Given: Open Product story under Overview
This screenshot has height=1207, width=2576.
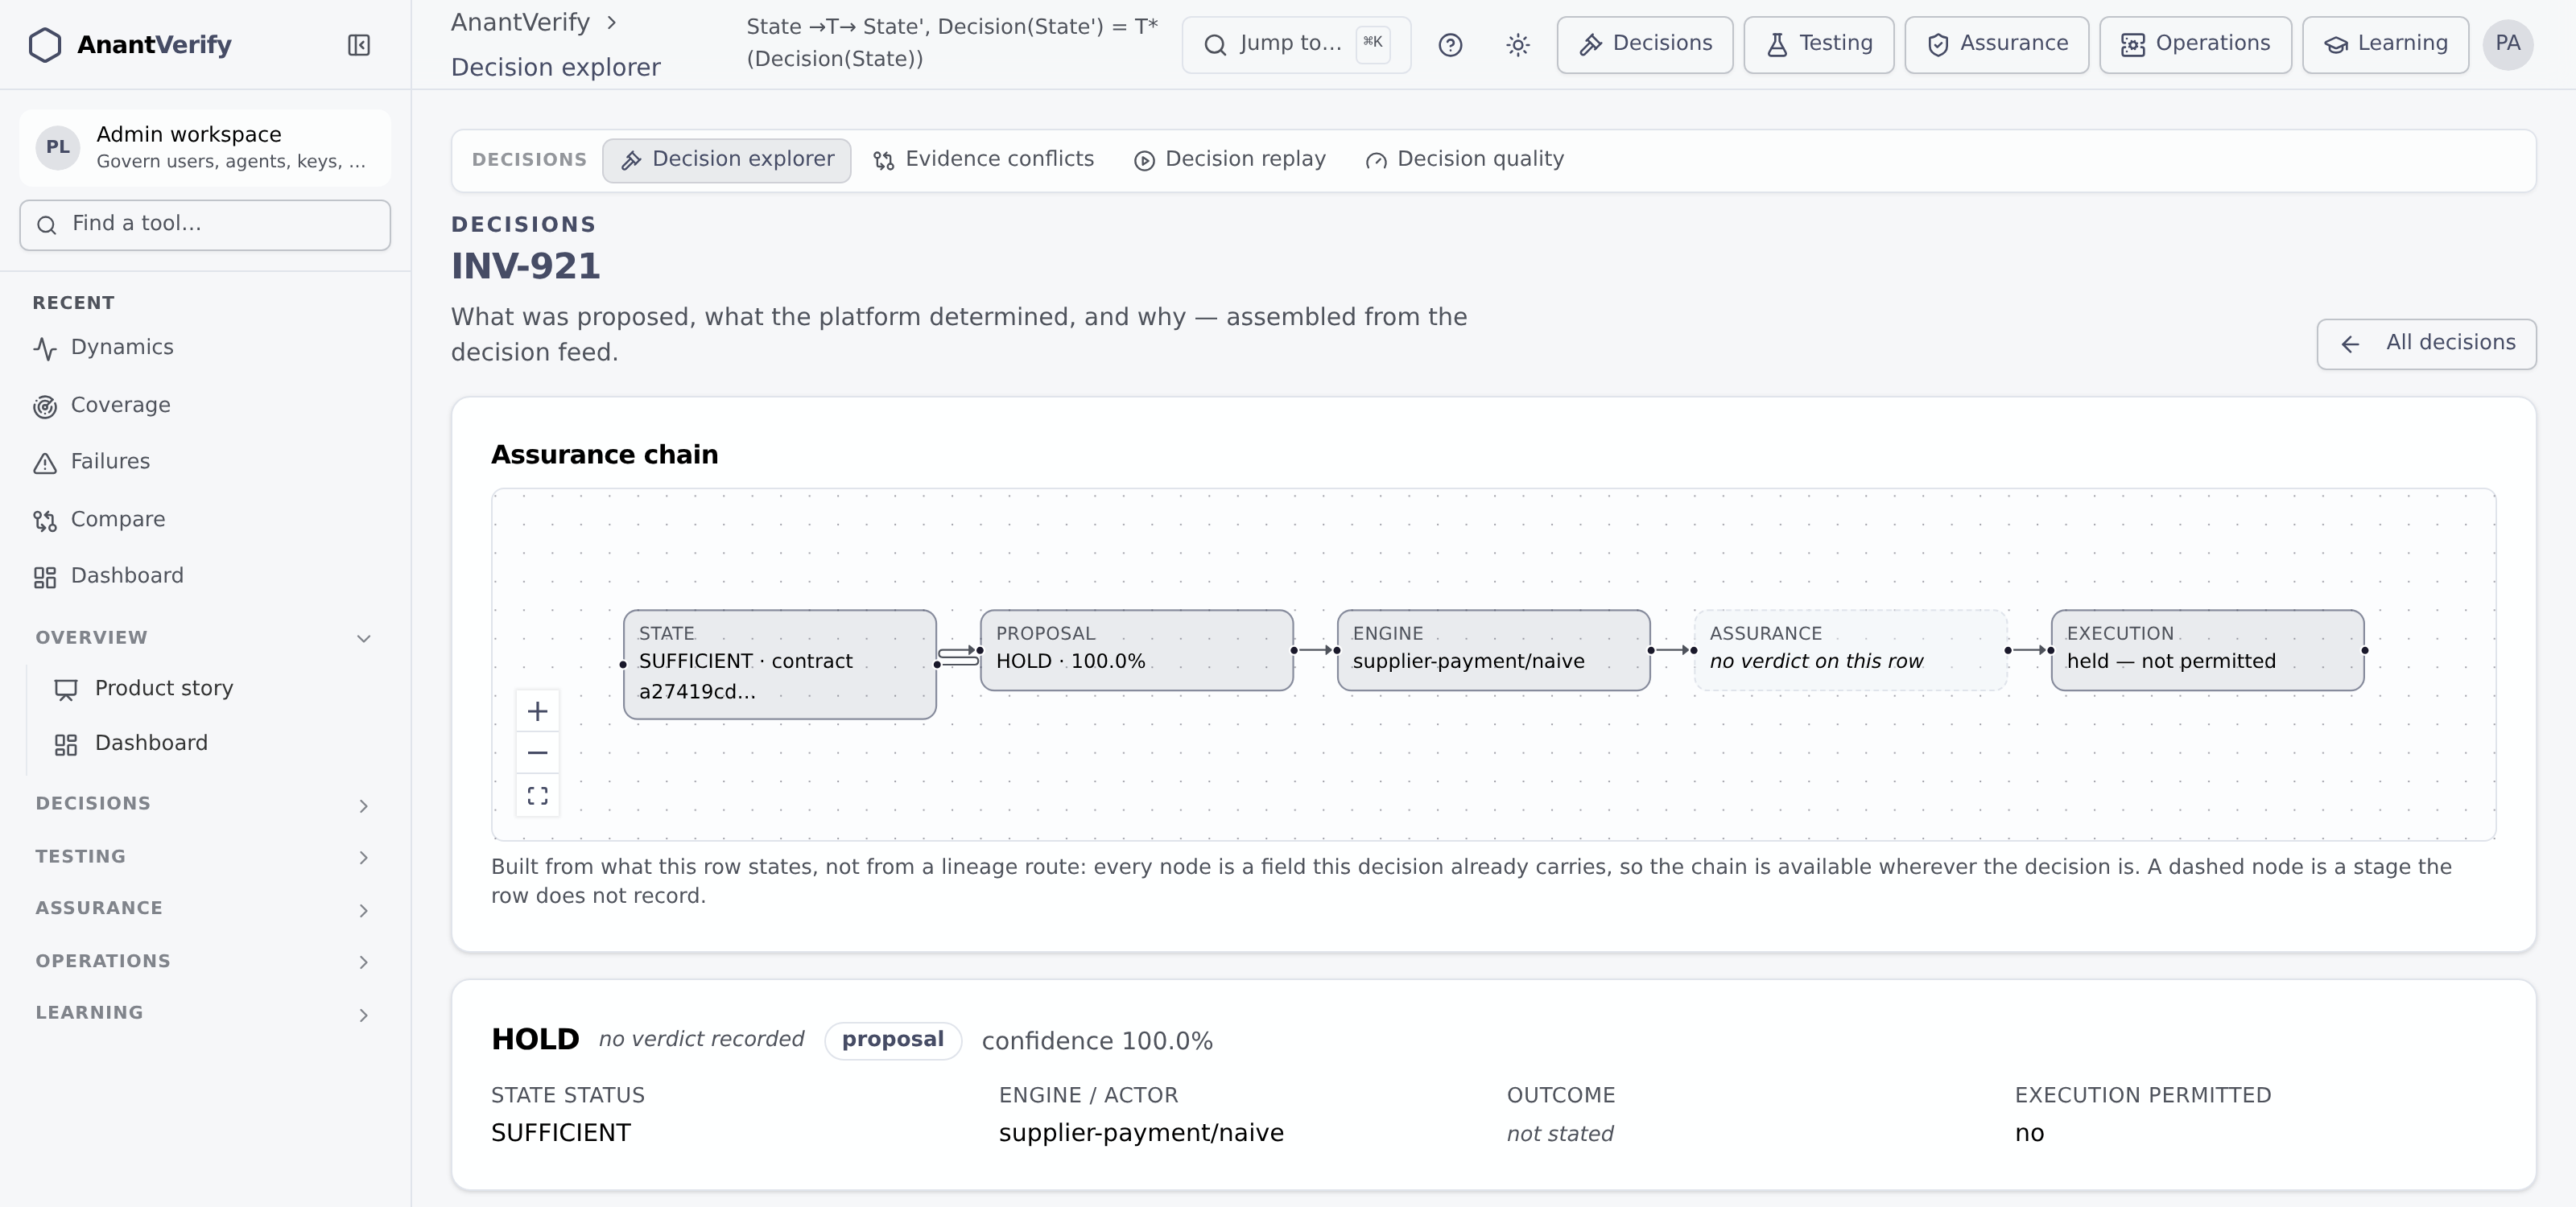Looking at the screenshot, I should click(216, 689).
